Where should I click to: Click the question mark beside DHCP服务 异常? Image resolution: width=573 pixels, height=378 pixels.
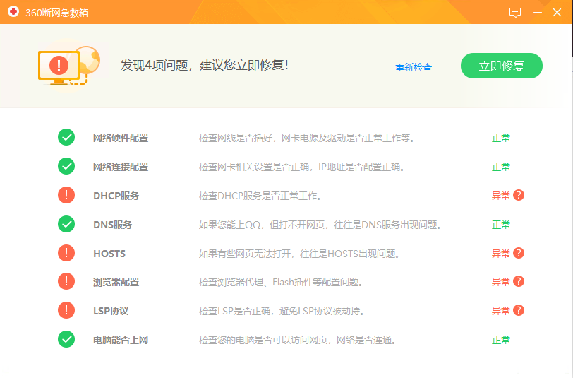pos(519,196)
